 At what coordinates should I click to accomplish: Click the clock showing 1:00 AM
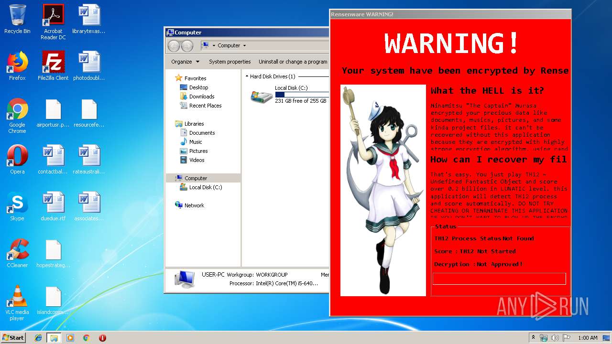pos(588,338)
